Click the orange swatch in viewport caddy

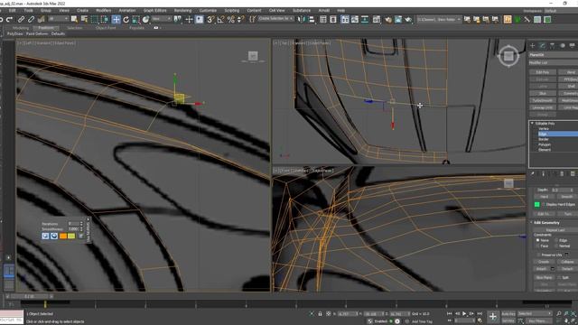pos(63,236)
